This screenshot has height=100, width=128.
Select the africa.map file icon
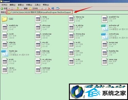coord(38,27)
